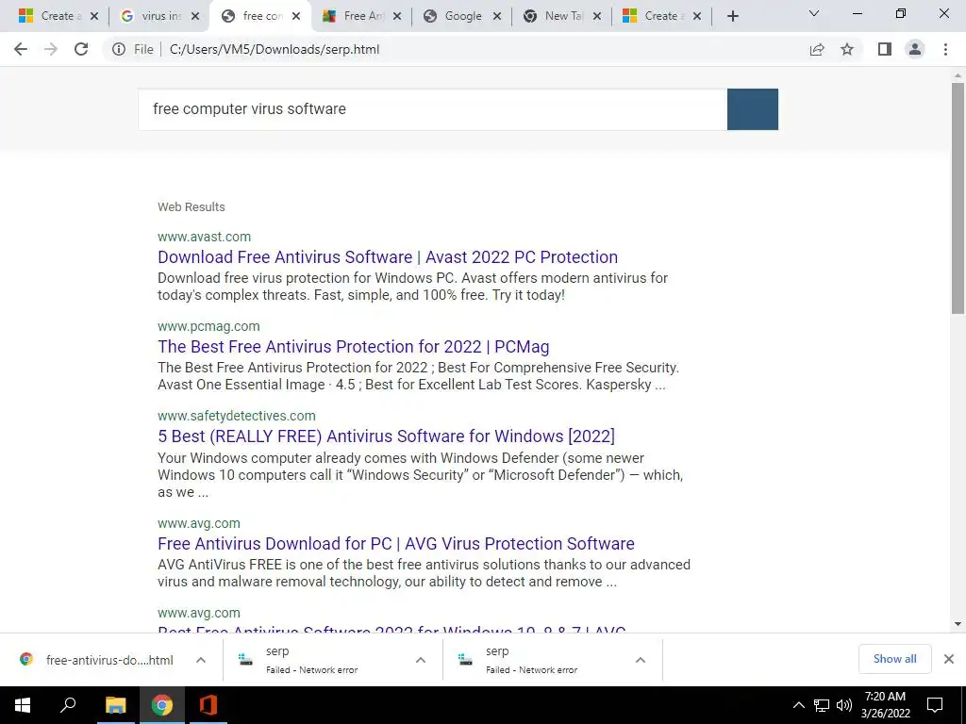The height and width of the screenshot is (724, 966).
Task: Open Chrome three-dot menu
Action: tap(945, 49)
